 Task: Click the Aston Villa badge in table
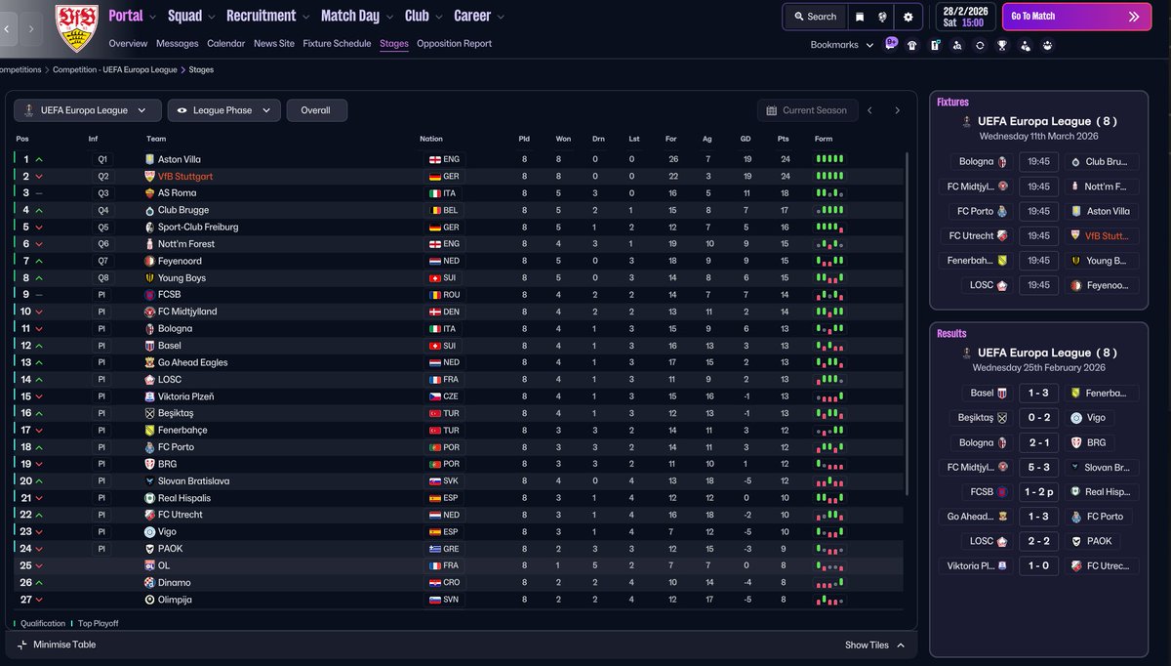(x=149, y=159)
